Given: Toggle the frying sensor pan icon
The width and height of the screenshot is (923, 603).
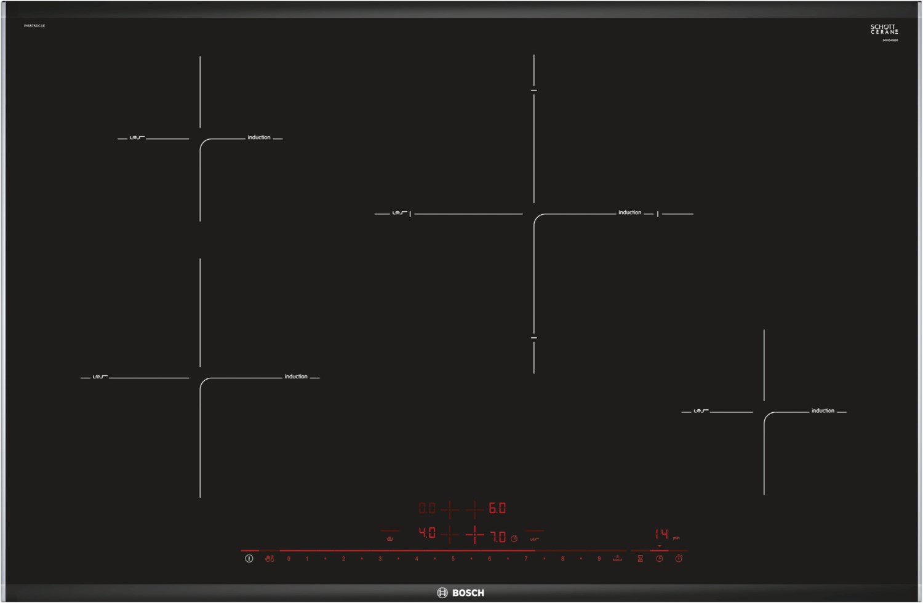Looking at the screenshot, I should pos(534,539).
